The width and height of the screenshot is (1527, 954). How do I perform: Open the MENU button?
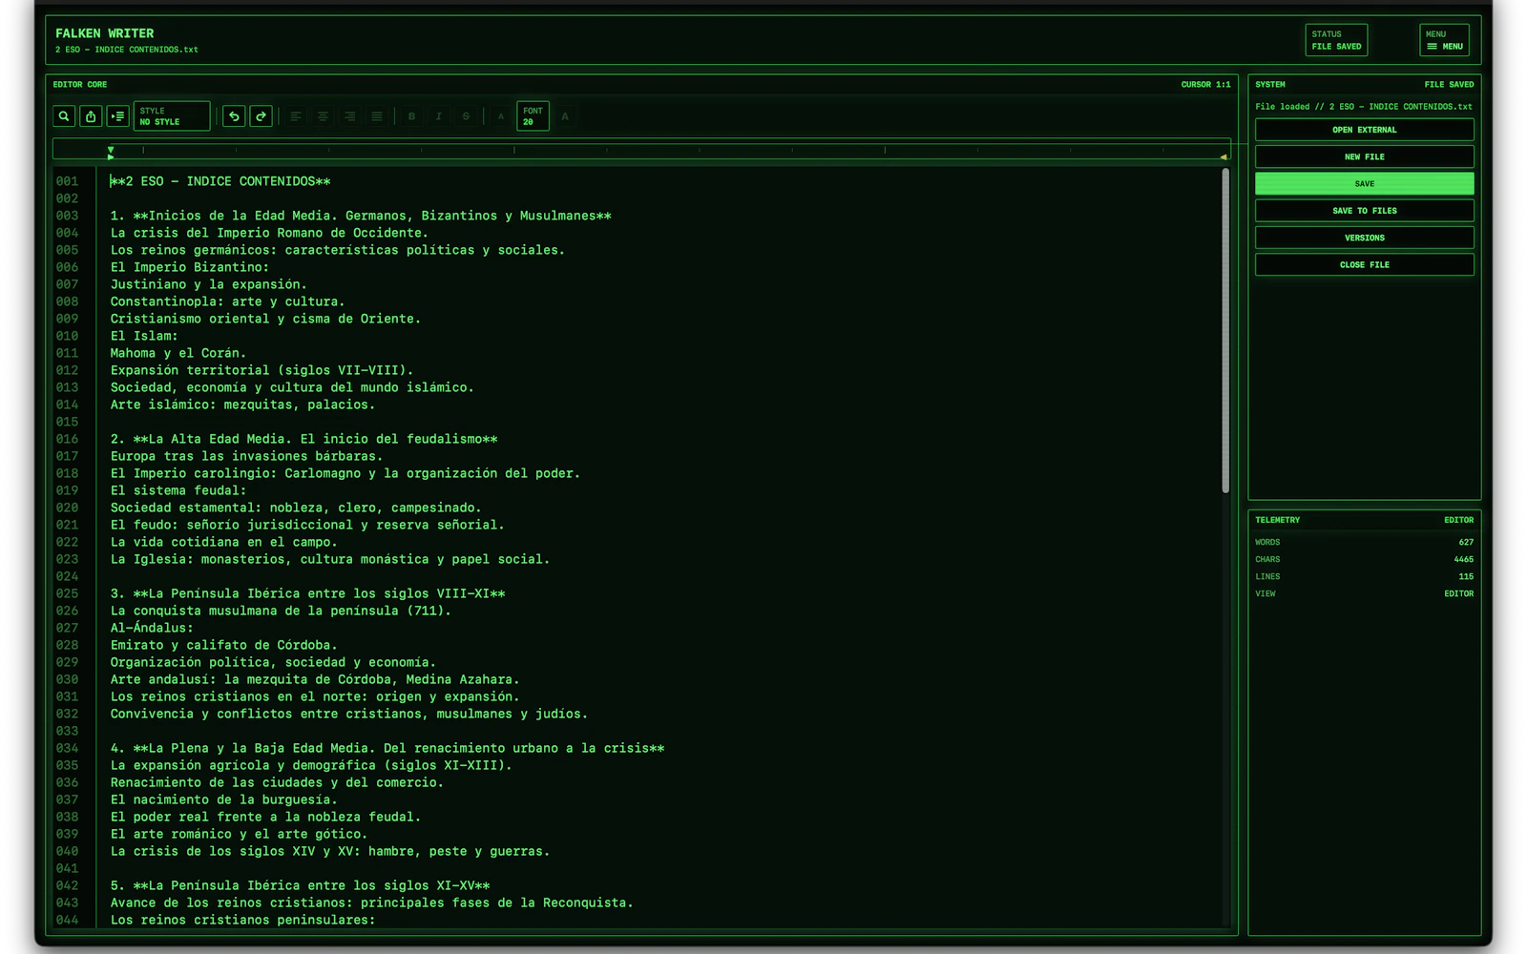[x=1444, y=40]
